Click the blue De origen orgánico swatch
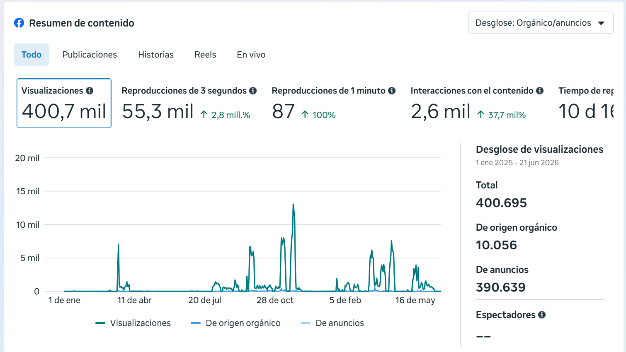 pos(196,323)
